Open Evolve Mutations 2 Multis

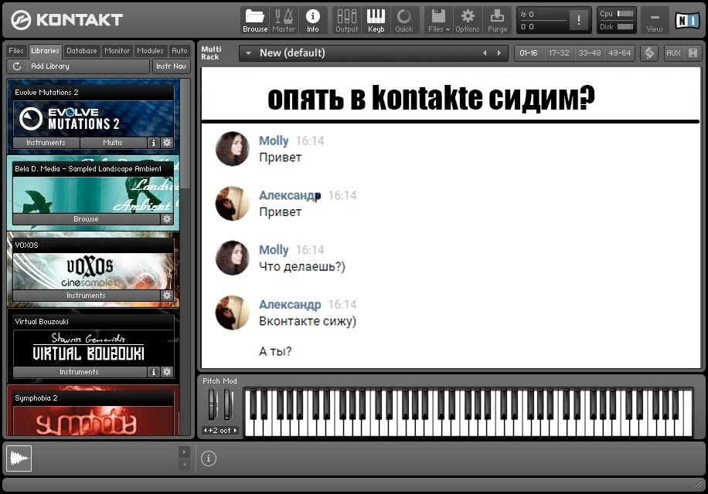(x=113, y=143)
